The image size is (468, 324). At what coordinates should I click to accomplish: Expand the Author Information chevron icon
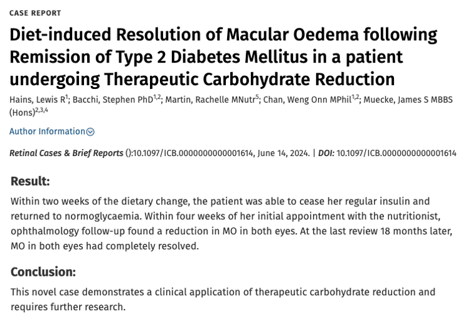click(90, 132)
